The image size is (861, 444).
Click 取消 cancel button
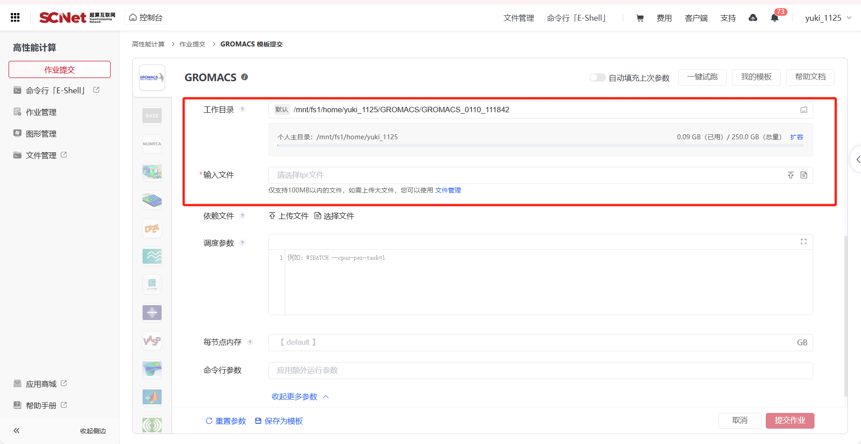click(740, 421)
